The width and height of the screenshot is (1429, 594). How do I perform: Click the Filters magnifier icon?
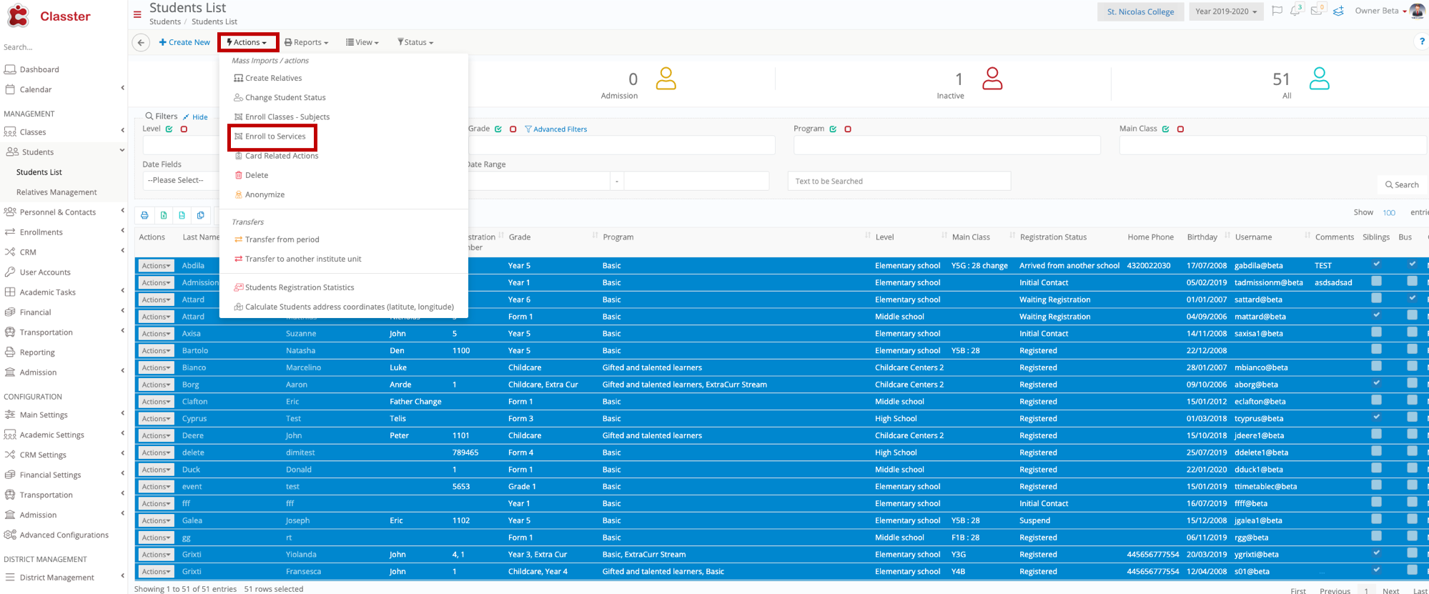point(149,116)
